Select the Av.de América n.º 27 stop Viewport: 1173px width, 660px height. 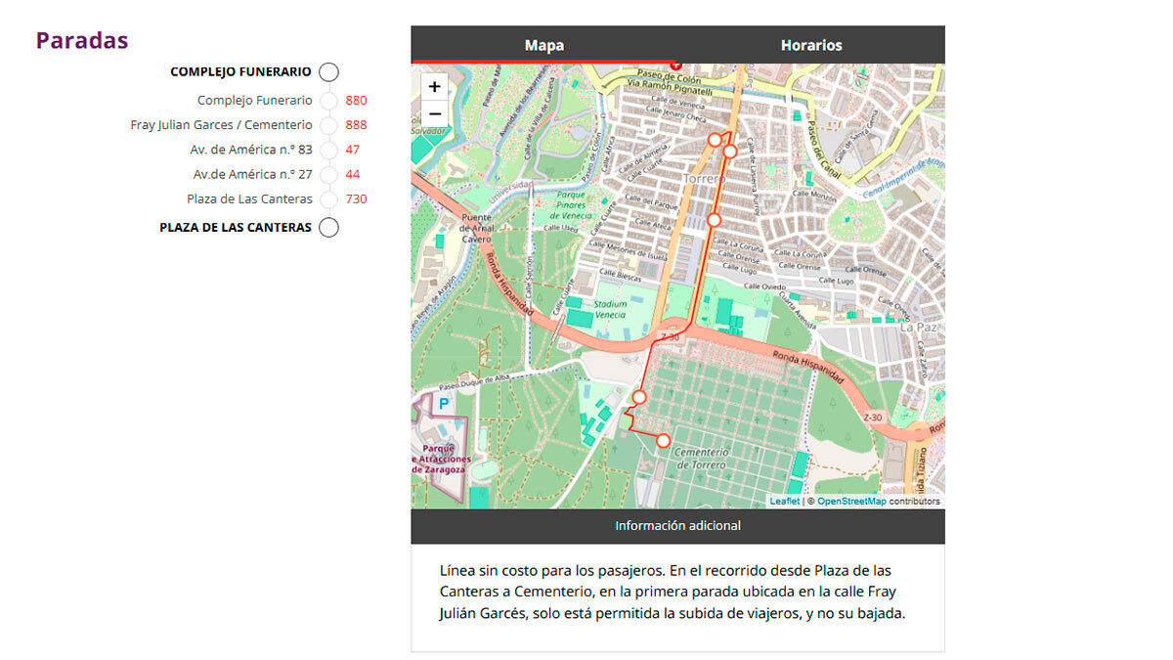coord(253,174)
